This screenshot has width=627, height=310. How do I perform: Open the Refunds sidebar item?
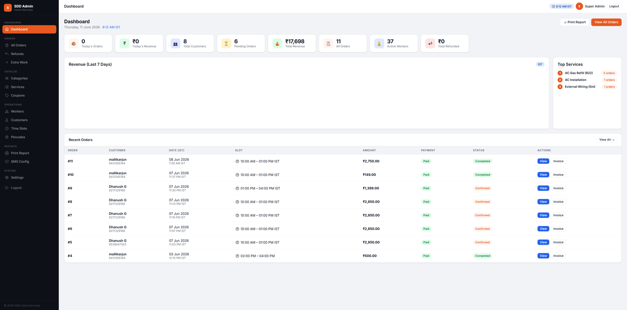[x=29, y=54]
